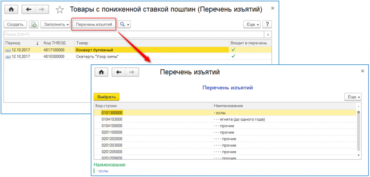
Task: Toggle the checkmark for Скатерть "Узор зимы"
Action: coord(233,56)
